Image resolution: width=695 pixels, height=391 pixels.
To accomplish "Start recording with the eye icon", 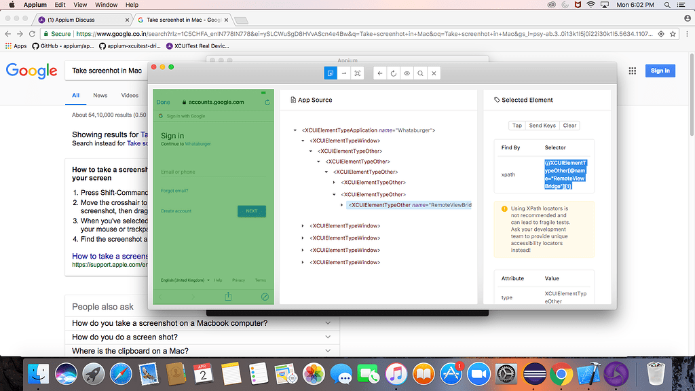I will [x=407, y=73].
